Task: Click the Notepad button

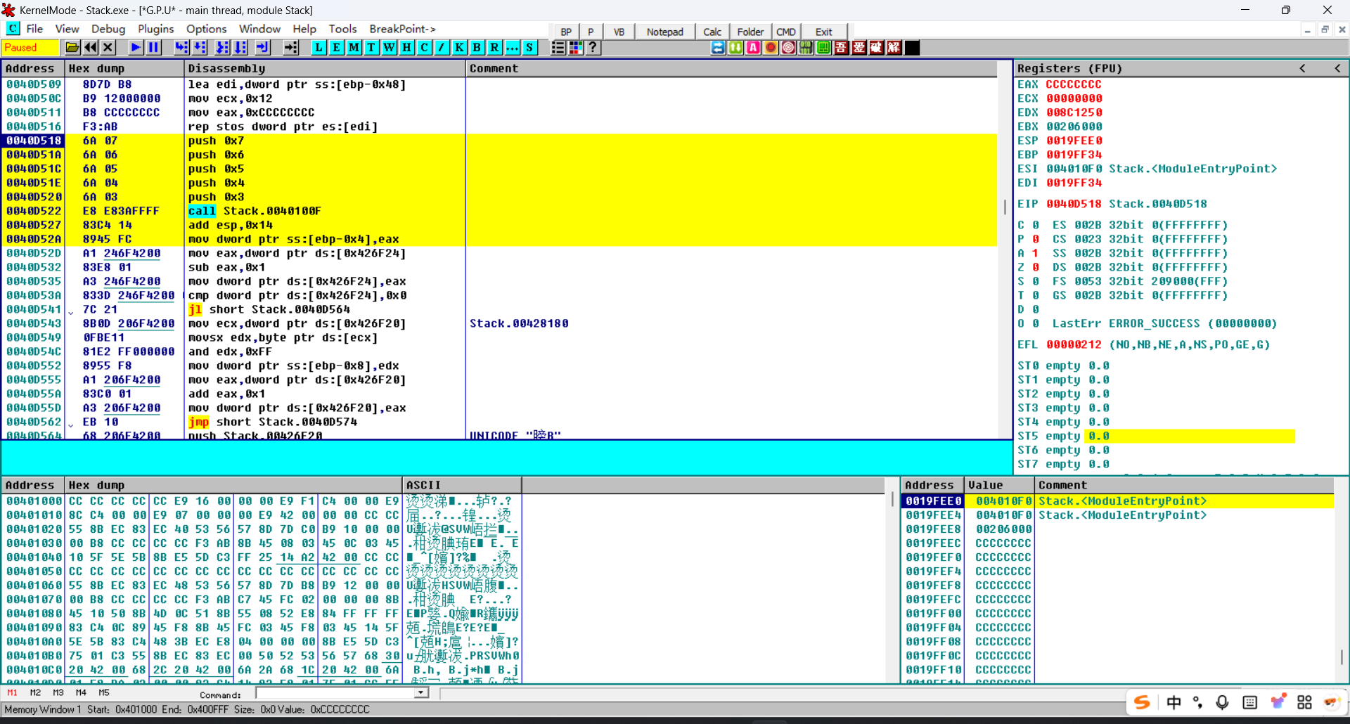Action: pyautogui.click(x=664, y=32)
